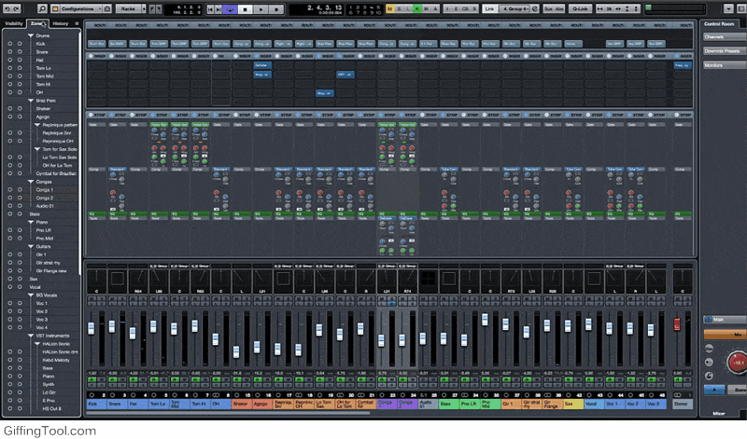Expand the Downmix Presets section
This screenshot has width=747, height=439.
click(x=725, y=51)
